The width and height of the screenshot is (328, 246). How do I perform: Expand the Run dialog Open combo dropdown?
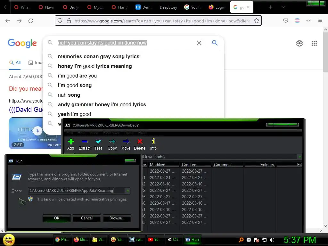click(x=127, y=191)
